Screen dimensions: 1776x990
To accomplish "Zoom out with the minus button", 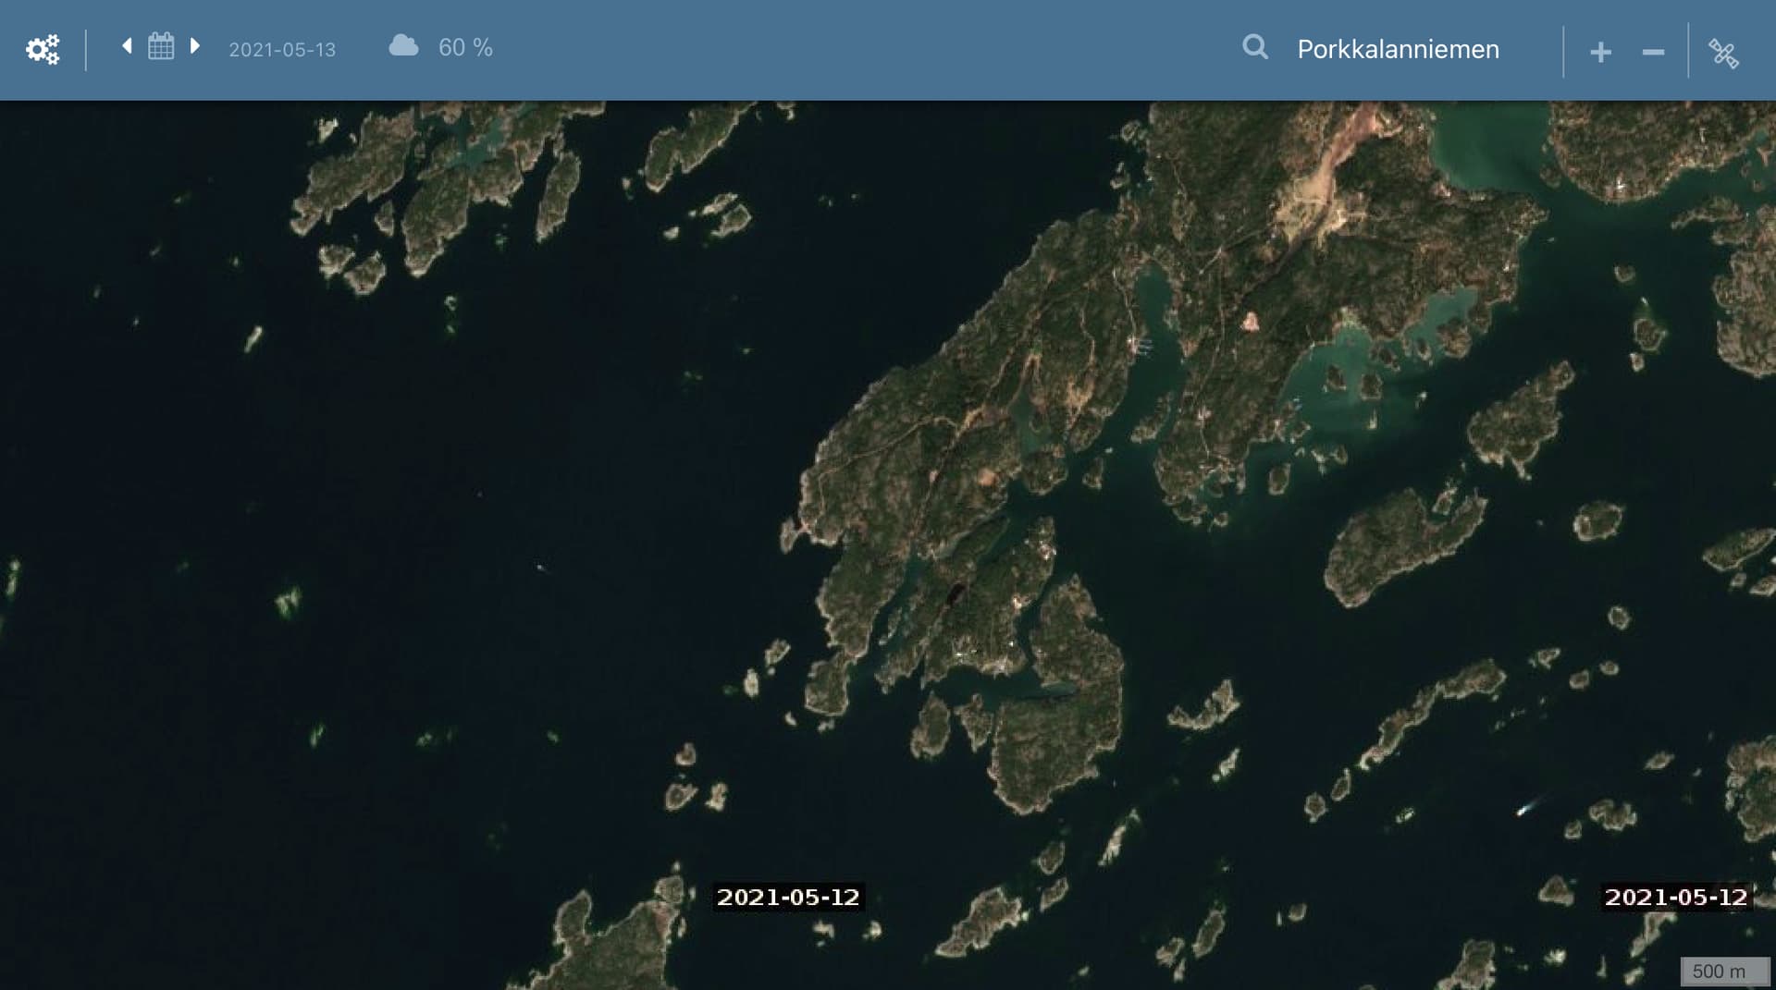I will 1653,53.
